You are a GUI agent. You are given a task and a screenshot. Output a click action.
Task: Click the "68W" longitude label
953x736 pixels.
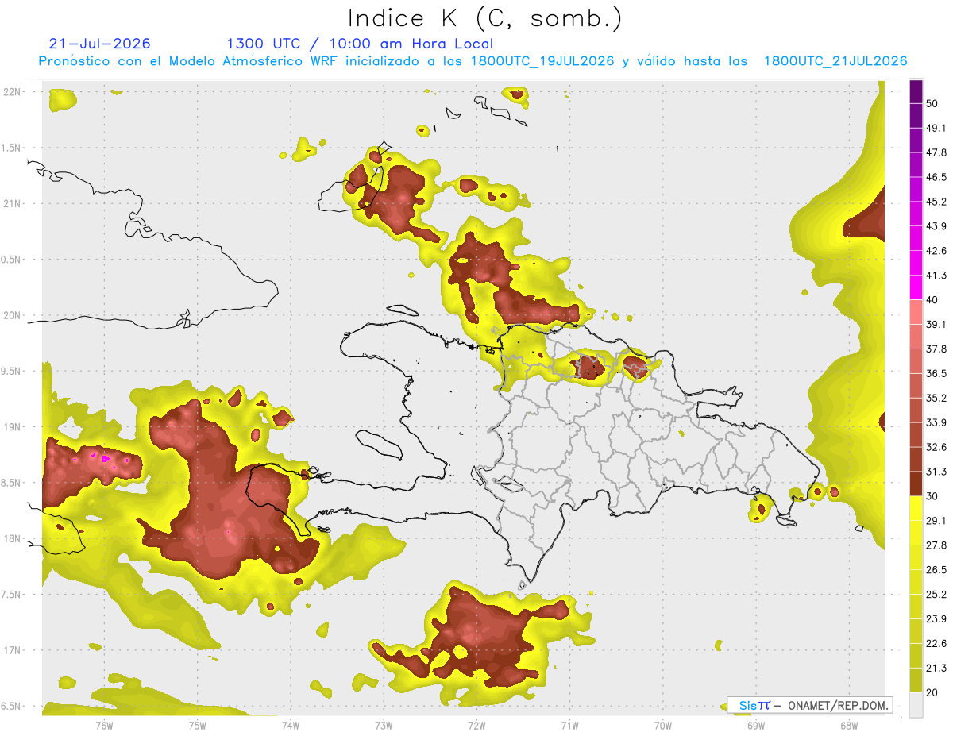point(849,725)
